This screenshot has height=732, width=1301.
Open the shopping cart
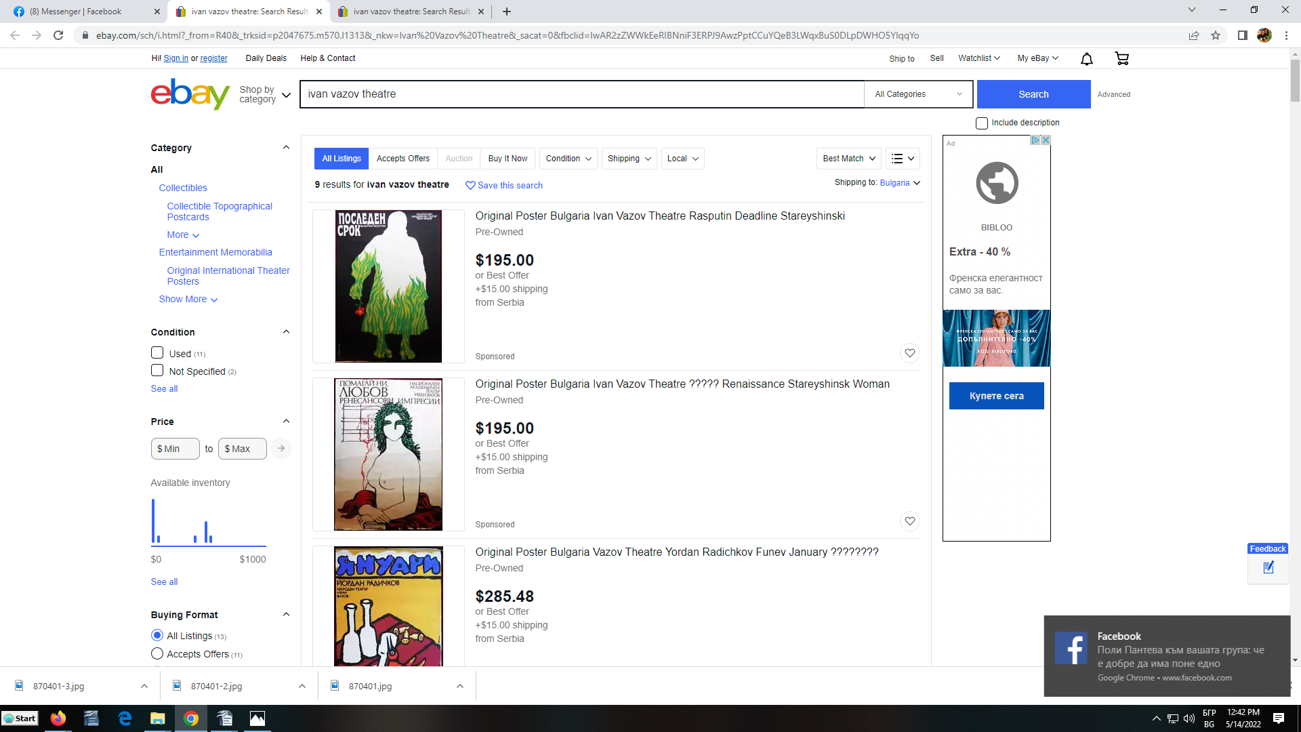coord(1121,59)
